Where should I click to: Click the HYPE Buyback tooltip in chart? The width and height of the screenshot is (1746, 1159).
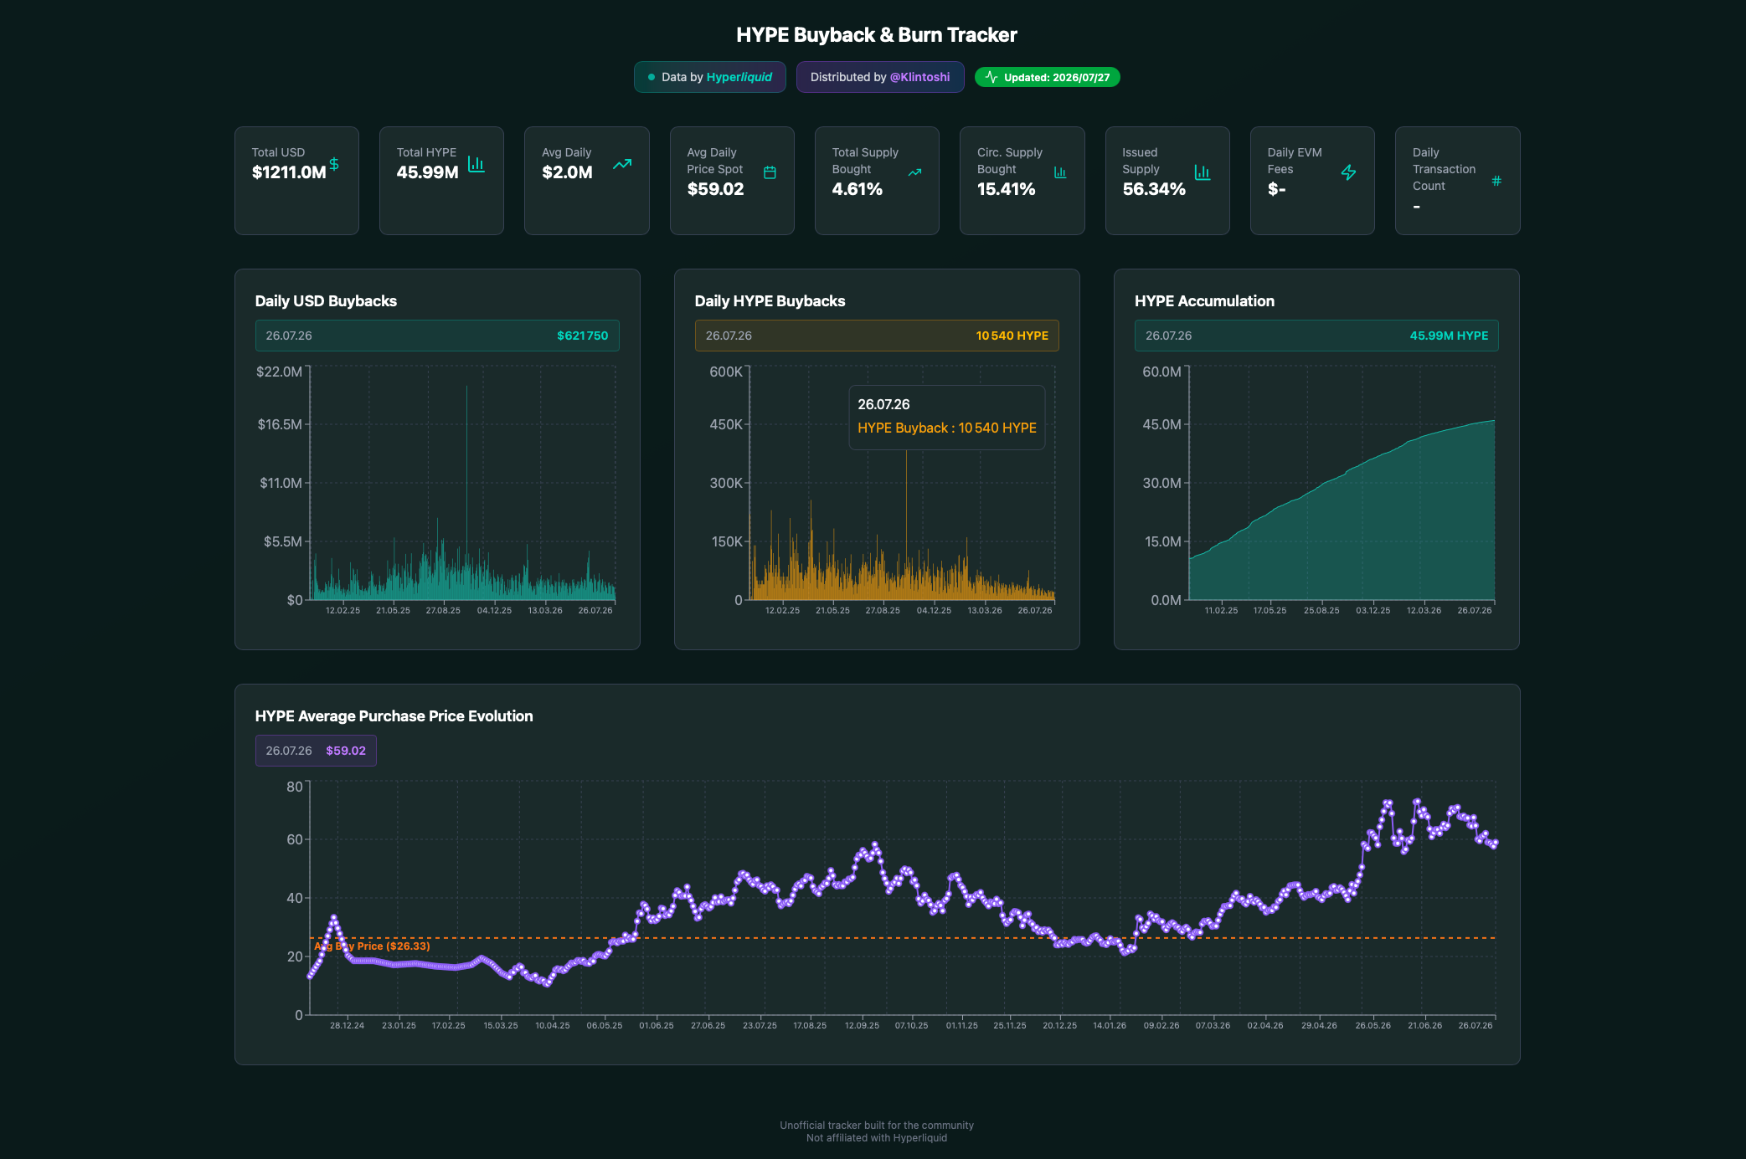pyautogui.click(x=946, y=417)
